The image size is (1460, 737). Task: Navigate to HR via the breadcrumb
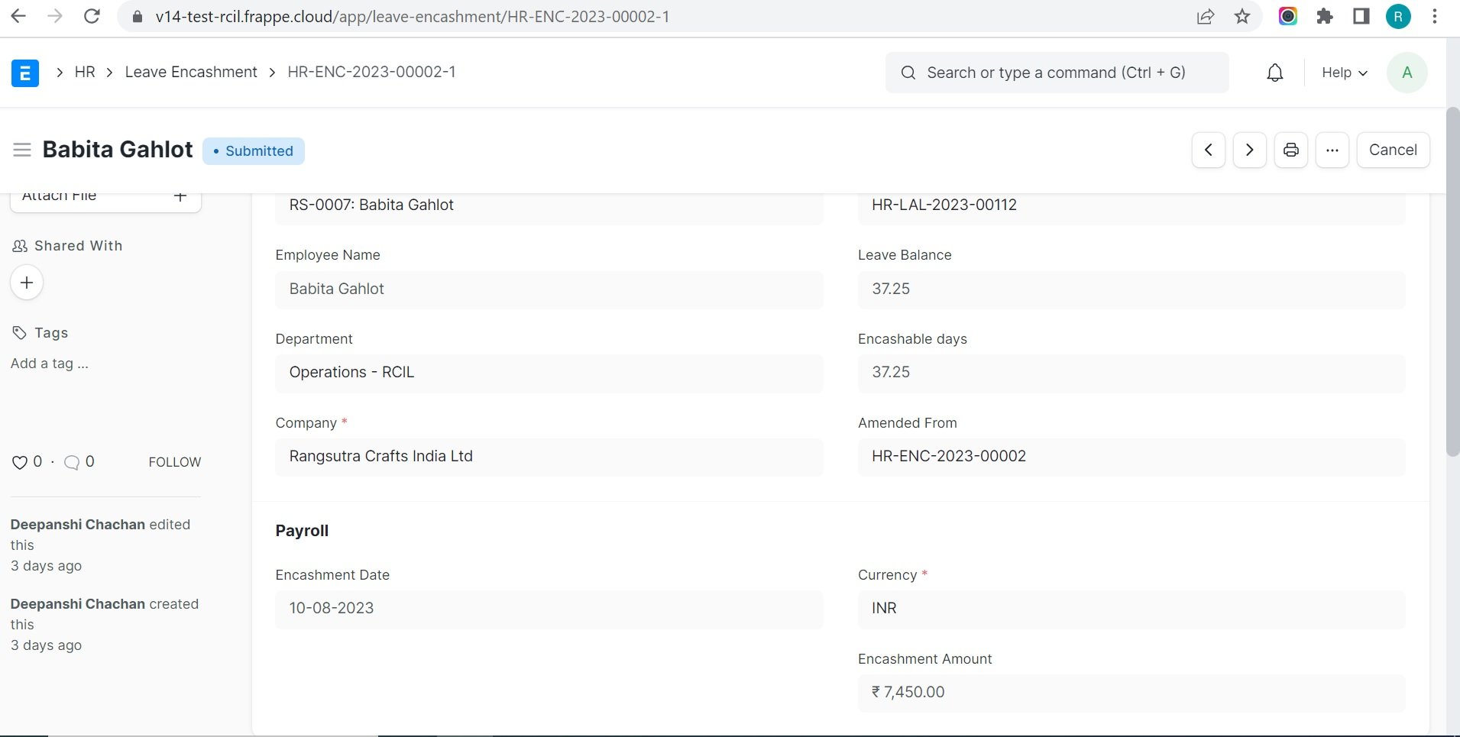[x=85, y=72]
